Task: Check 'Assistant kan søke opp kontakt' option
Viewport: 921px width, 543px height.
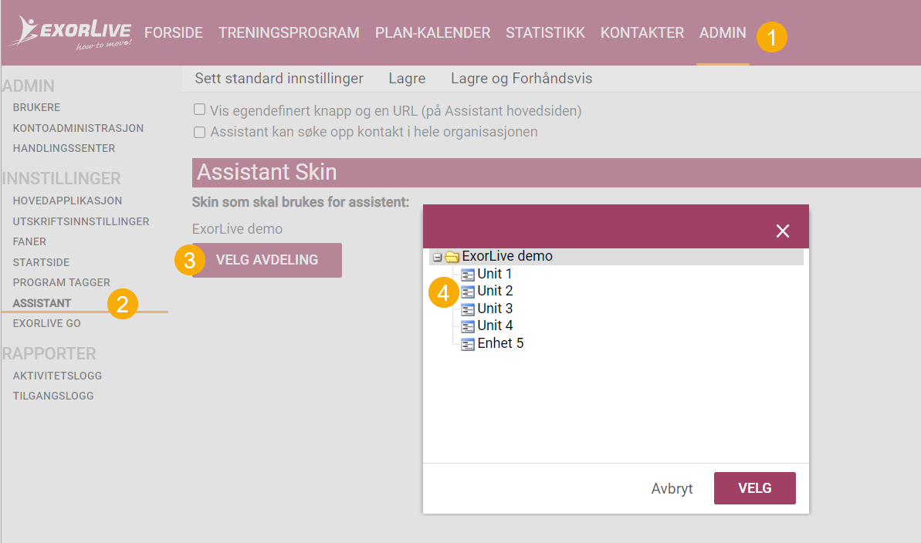Action: pos(200,132)
